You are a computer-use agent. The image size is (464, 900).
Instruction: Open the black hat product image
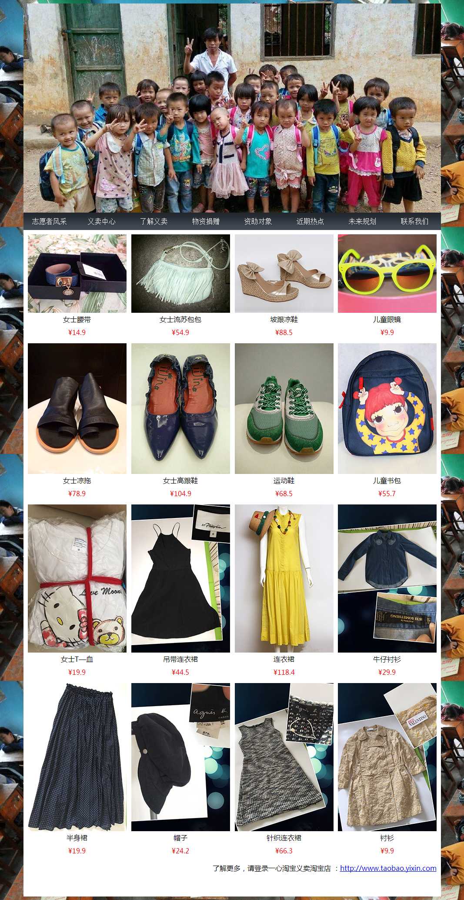click(180, 757)
